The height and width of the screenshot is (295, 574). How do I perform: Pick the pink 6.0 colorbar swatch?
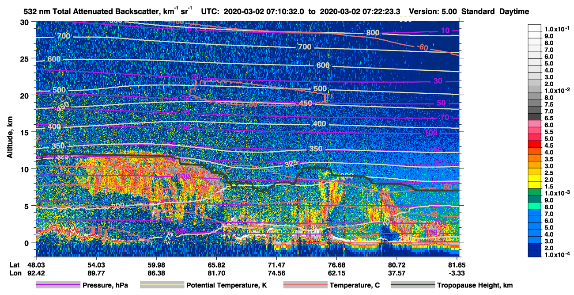click(x=535, y=124)
